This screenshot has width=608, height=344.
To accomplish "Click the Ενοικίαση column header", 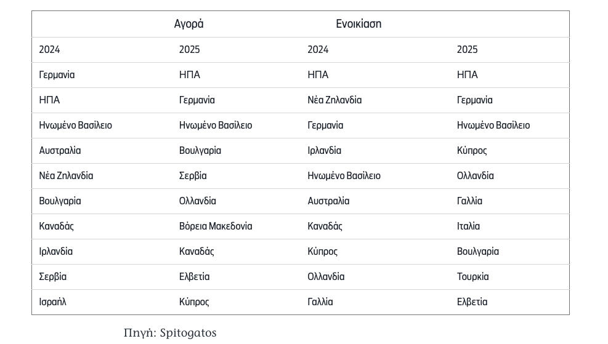I will click(x=359, y=24).
